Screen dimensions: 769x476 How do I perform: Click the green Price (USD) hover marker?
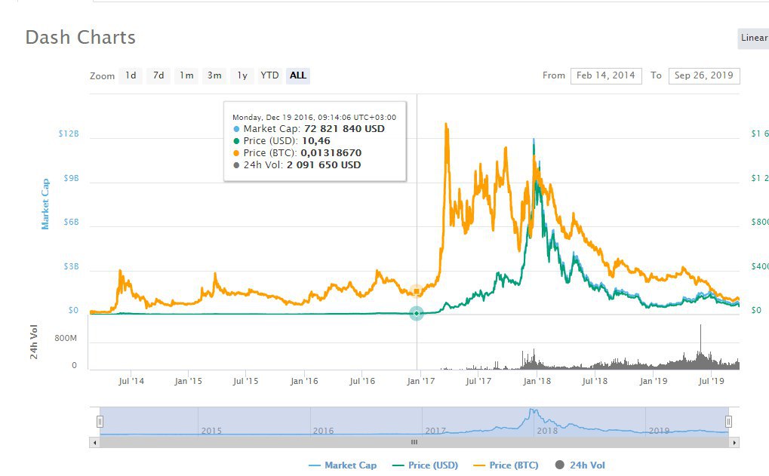[417, 313]
